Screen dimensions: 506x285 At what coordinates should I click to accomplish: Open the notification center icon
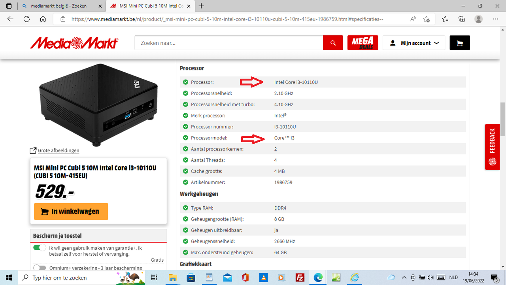pos(494,277)
